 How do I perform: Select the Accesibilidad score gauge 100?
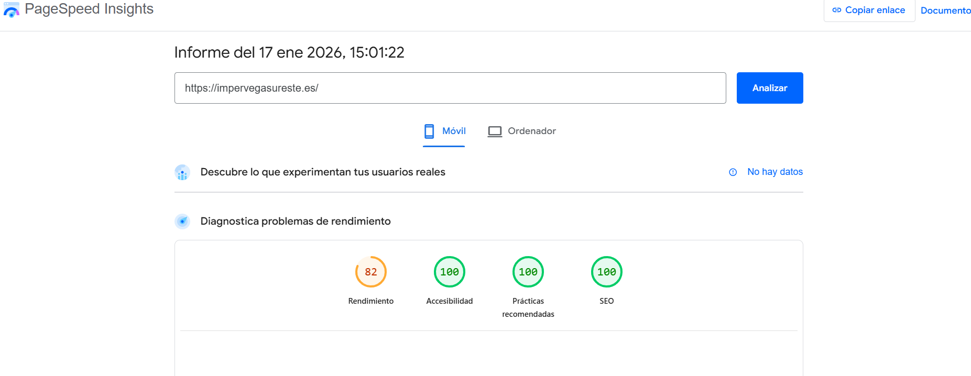coord(450,272)
